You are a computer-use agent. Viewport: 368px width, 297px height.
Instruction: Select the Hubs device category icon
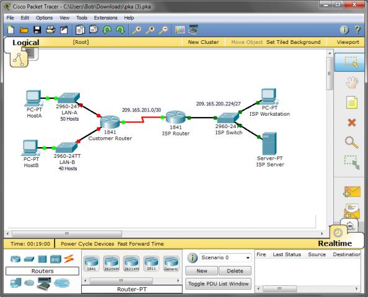[42, 259]
